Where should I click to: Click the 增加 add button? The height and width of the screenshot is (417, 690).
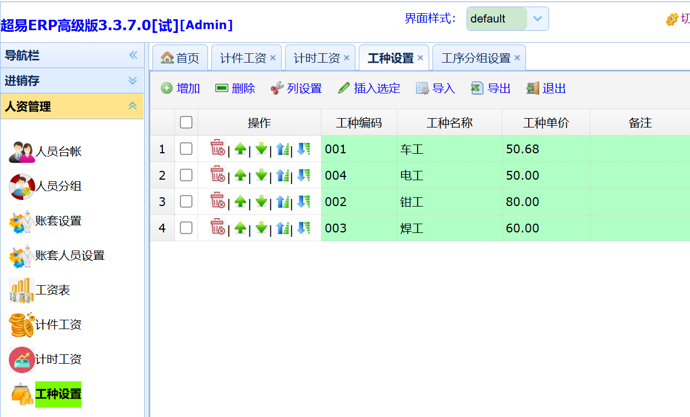[x=180, y=88]
